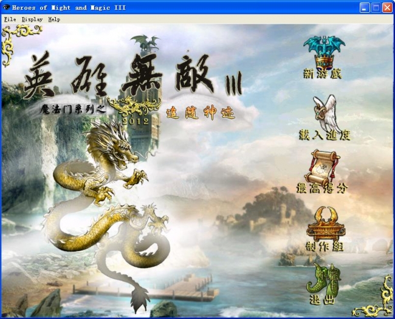
Task: Click the app icon in the title bar
Action: [7, 7]
